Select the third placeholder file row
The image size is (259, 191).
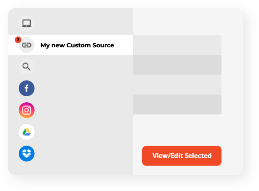coord(177,85)
